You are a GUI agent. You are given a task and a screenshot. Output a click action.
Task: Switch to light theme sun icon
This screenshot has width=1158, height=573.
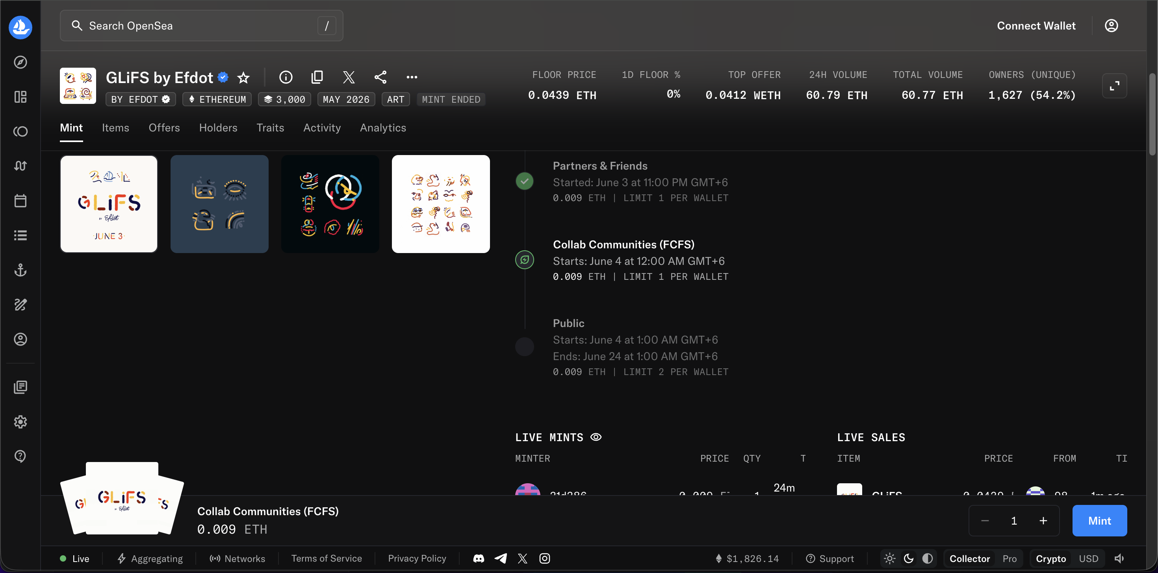(x=890, y=558)
